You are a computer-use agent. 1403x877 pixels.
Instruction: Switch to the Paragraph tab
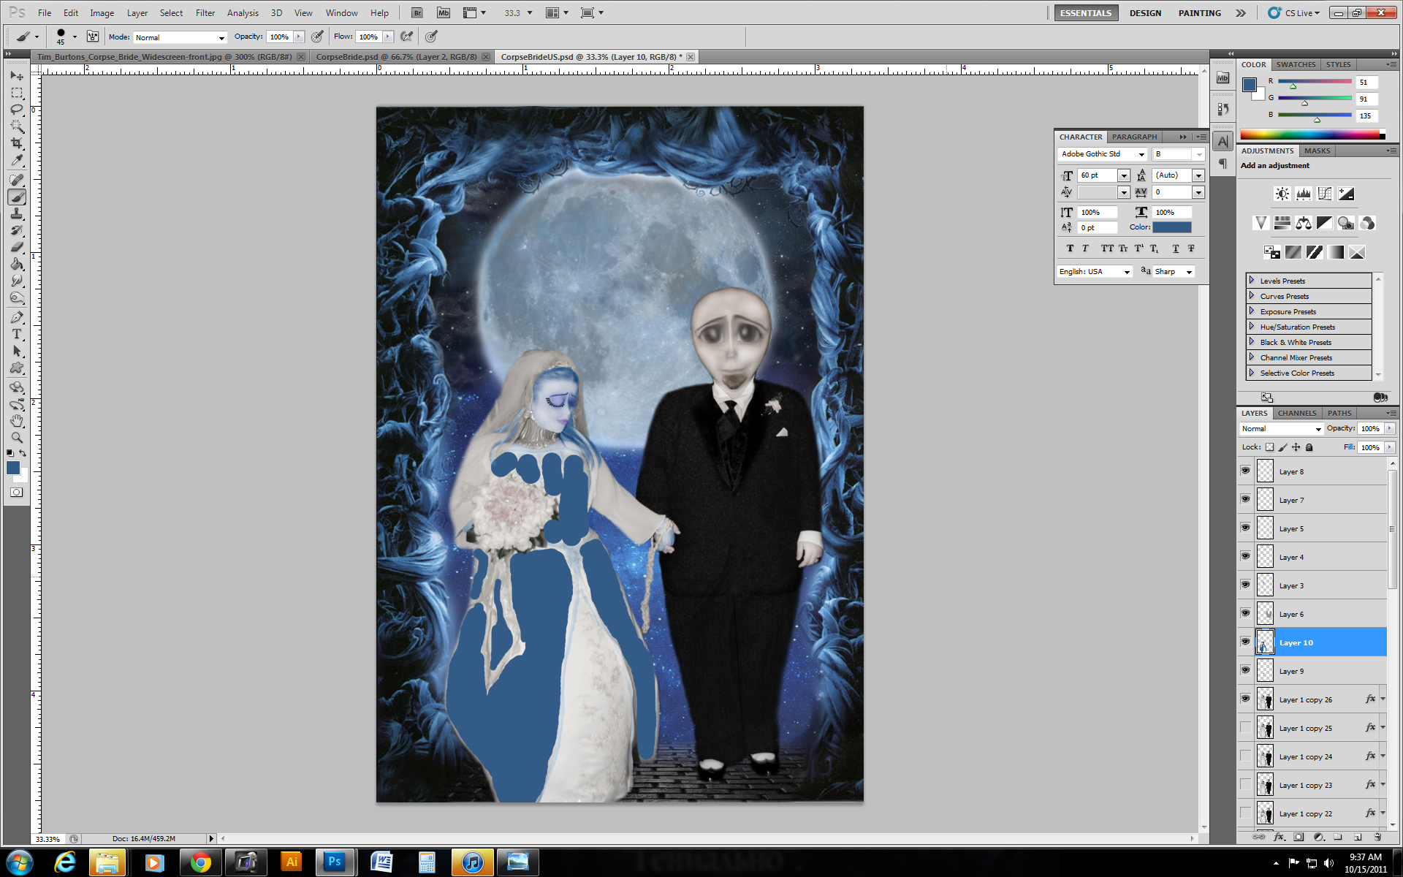[x=1134, y=137]
